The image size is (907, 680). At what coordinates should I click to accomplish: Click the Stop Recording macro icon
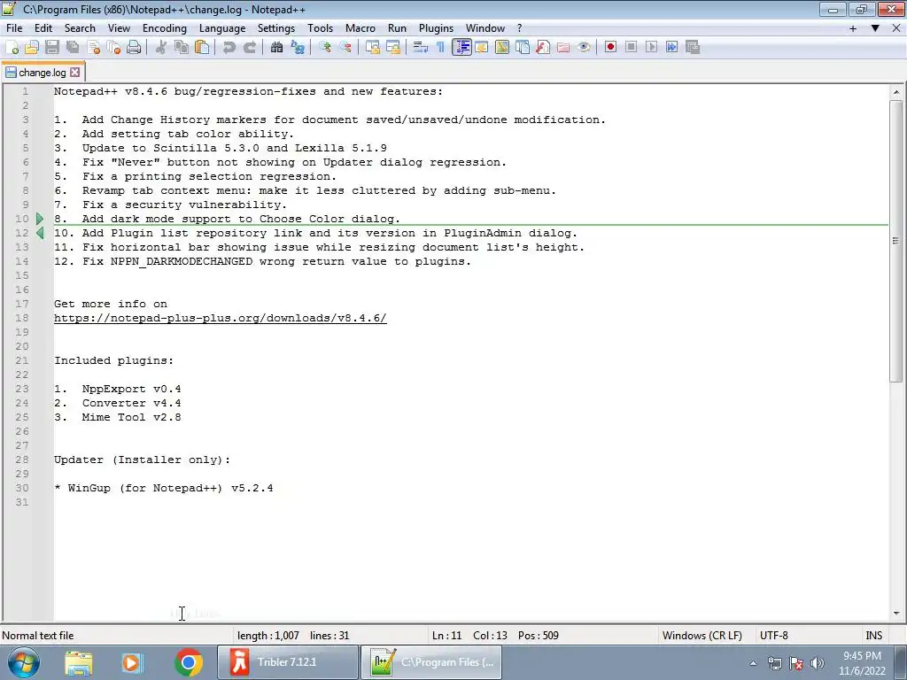pyautogui.click(x=631, y=48)
